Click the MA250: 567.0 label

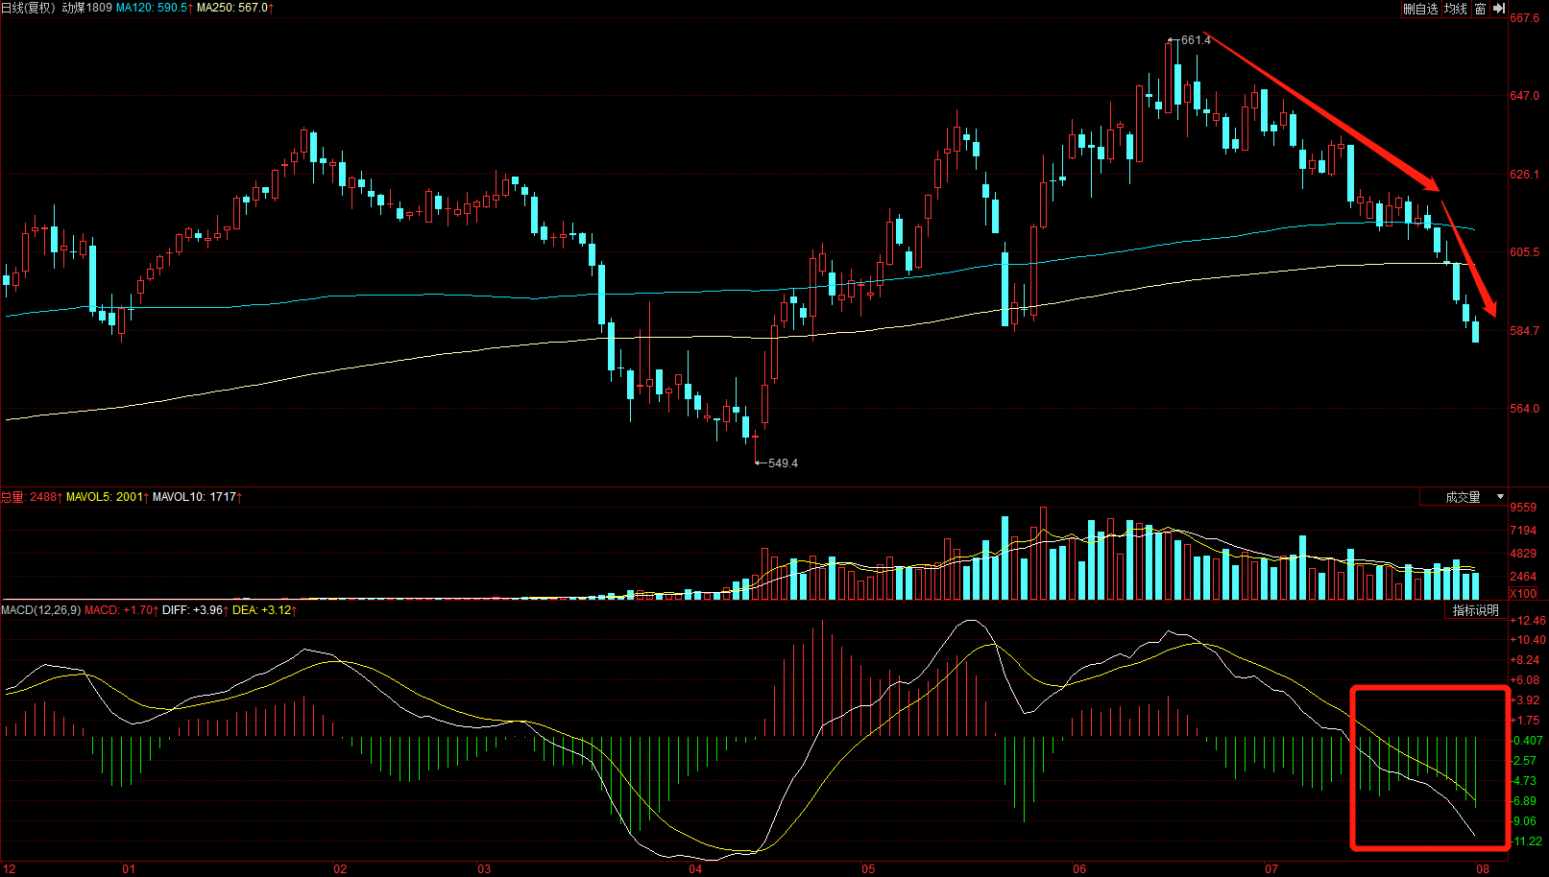pos(232,8)
